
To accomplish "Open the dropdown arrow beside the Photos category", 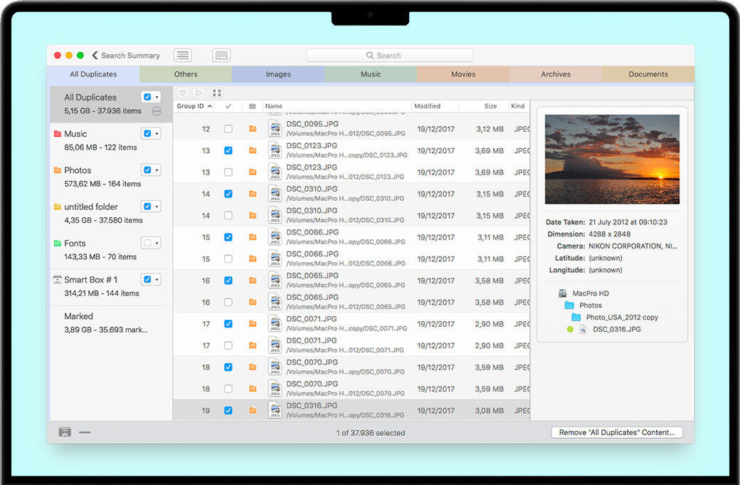I will (x=157, y=170).
